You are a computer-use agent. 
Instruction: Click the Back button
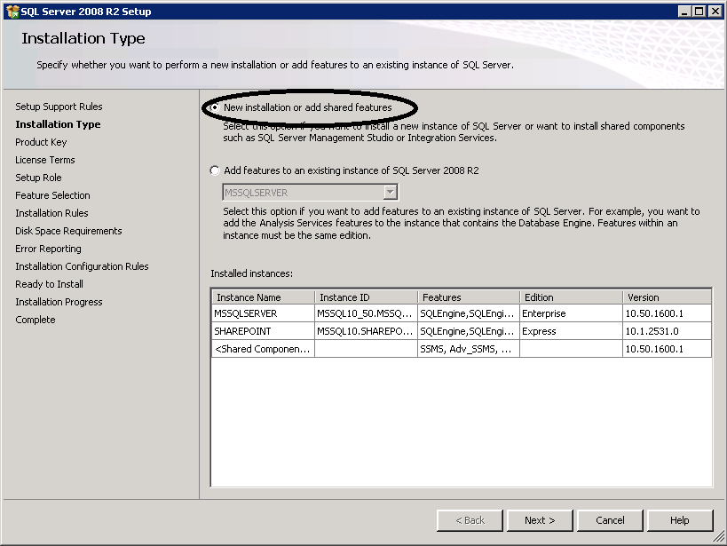click(x=470, y=520)
